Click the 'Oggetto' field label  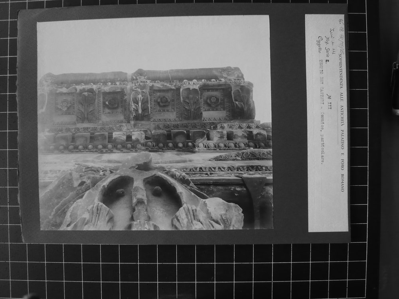point(319,45)
